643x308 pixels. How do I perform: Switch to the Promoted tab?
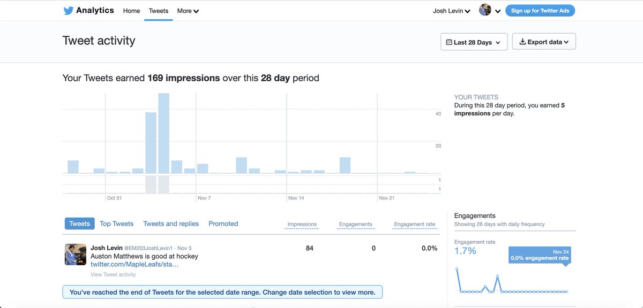pos(223,224)
